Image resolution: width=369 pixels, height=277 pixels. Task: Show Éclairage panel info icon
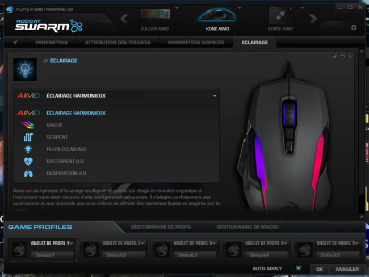(x=350, y=57)
